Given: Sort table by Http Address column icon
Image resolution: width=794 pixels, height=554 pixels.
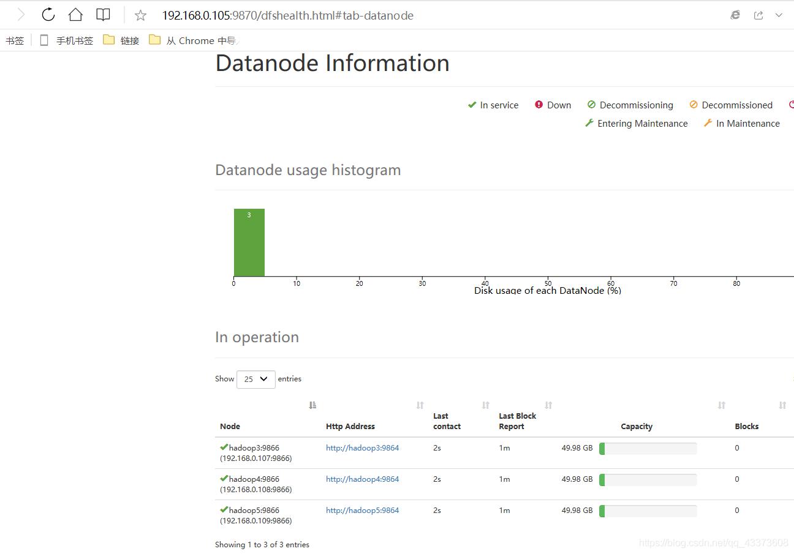Looking at the screenshot, I should click(x=420, y=405).
